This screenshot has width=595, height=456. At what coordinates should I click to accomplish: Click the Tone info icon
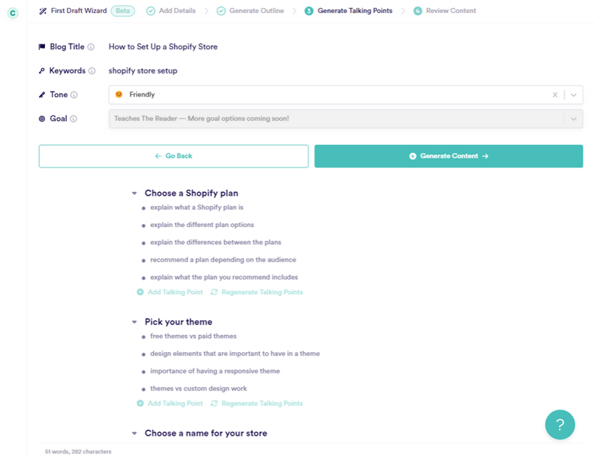[x=74, y=95]
